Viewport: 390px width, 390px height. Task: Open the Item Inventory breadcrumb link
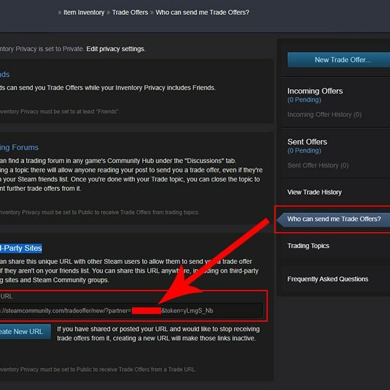84,12
